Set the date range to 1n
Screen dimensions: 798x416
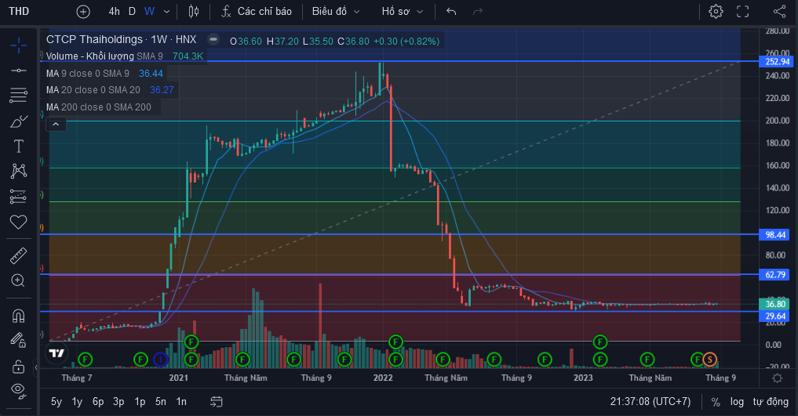click(181, 402)
